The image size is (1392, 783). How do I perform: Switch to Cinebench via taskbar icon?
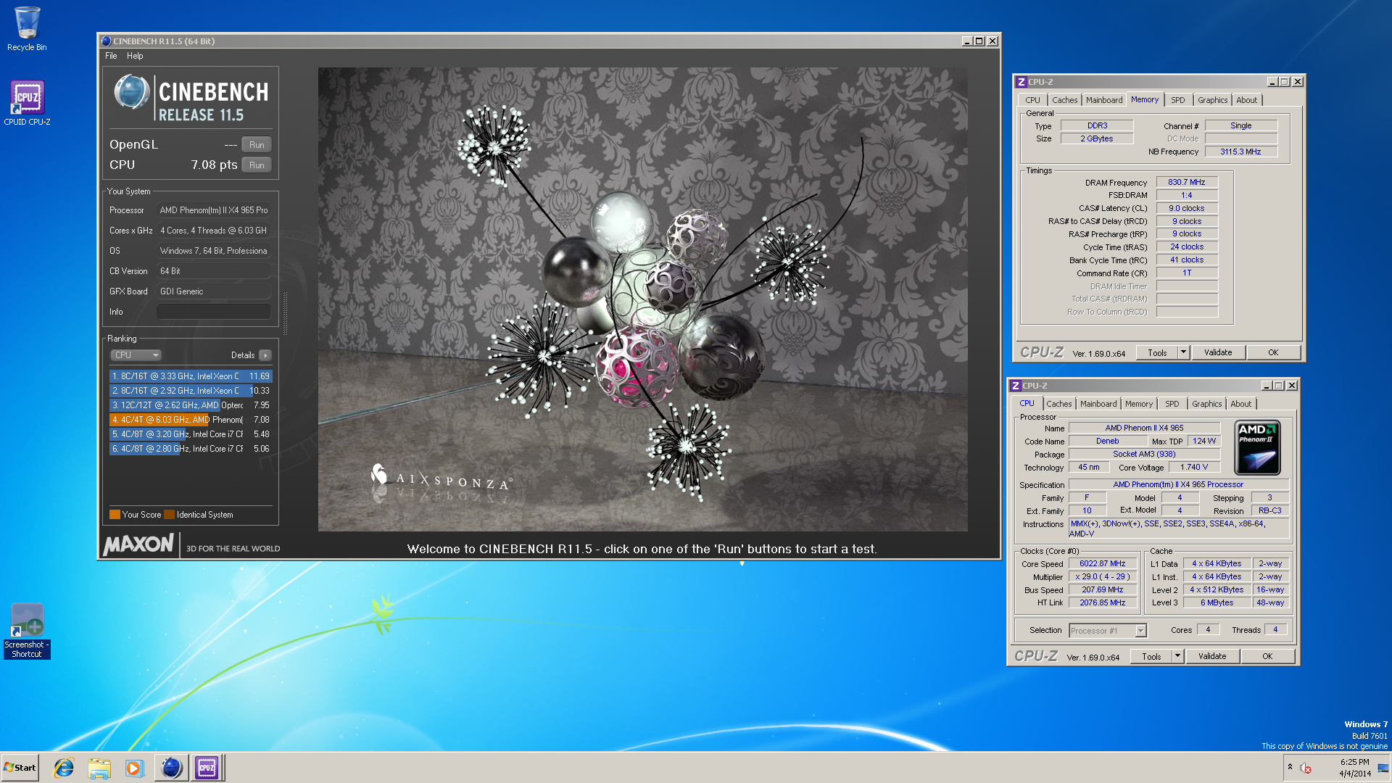pyautogui.click(x=171, y=768)
